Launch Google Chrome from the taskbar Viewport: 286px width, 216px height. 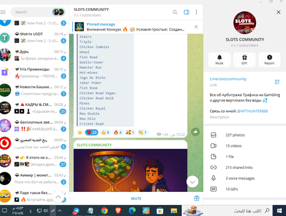click(x=104, y=211)
